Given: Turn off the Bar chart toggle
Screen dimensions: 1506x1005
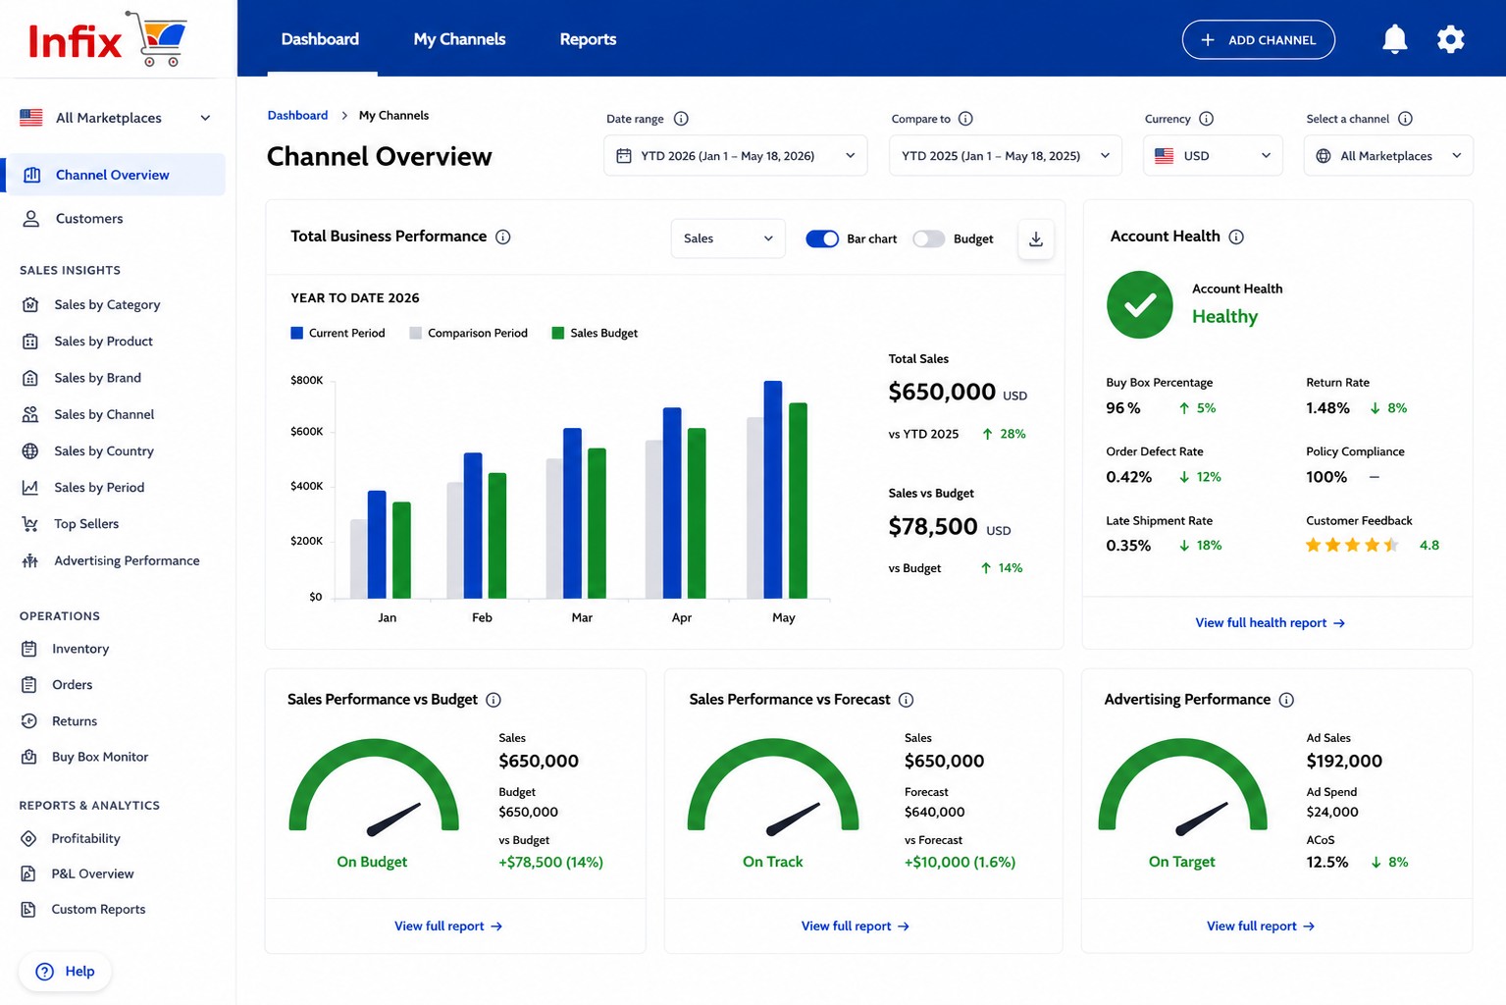Looking at the screenshot, I should pyautogui.click(x=821, y=238).
